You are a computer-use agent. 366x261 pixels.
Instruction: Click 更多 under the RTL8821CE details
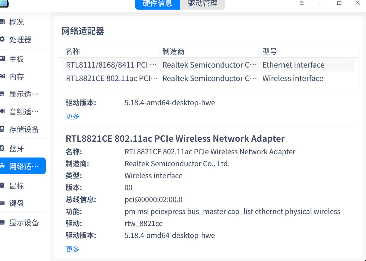[72, 249]
